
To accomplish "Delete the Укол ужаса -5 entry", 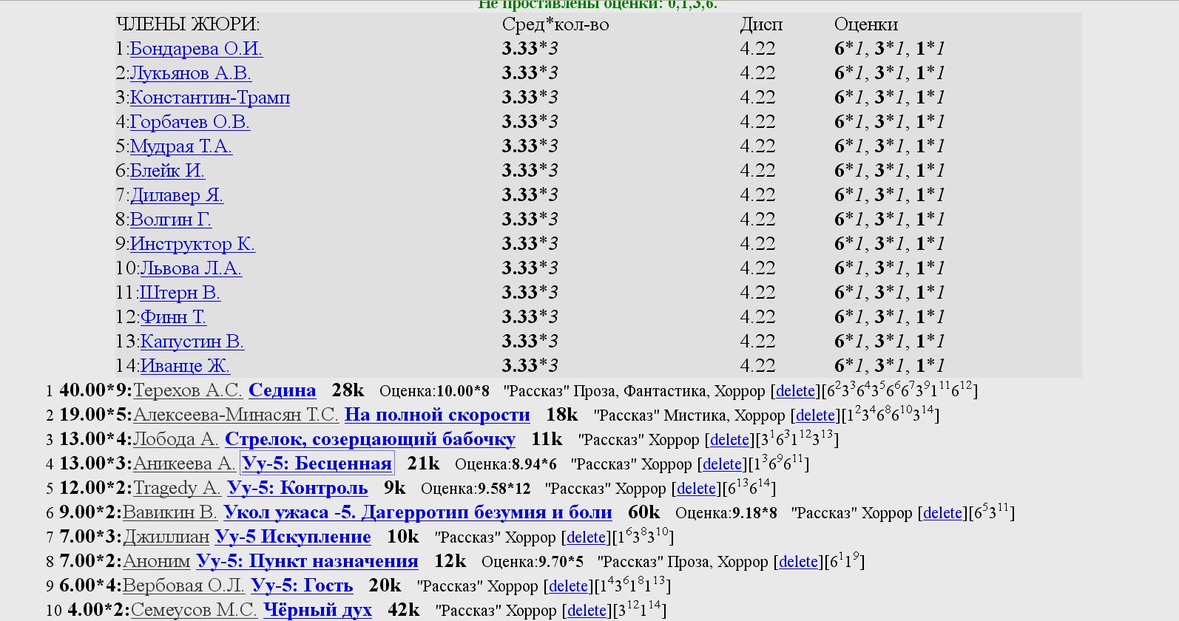I will 942,513.
